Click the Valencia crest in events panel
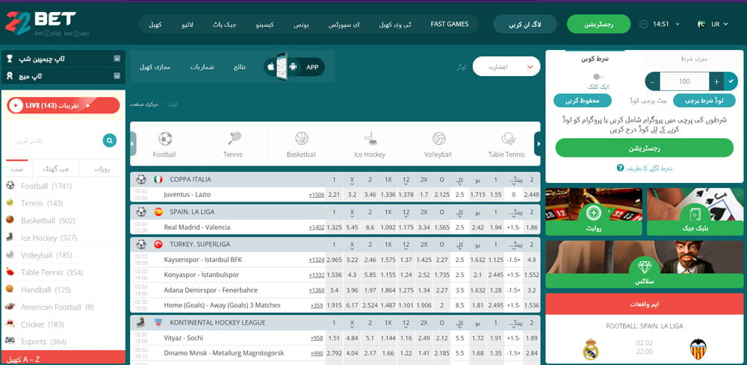Screen dimensions: 747x365 (698, 349)
